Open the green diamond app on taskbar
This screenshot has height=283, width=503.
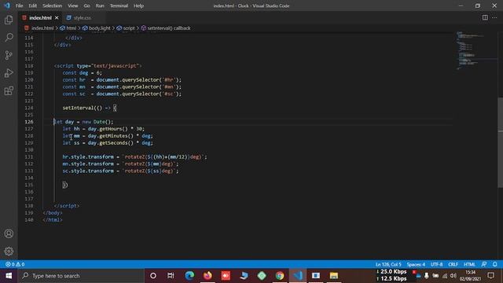click(262, 276)
